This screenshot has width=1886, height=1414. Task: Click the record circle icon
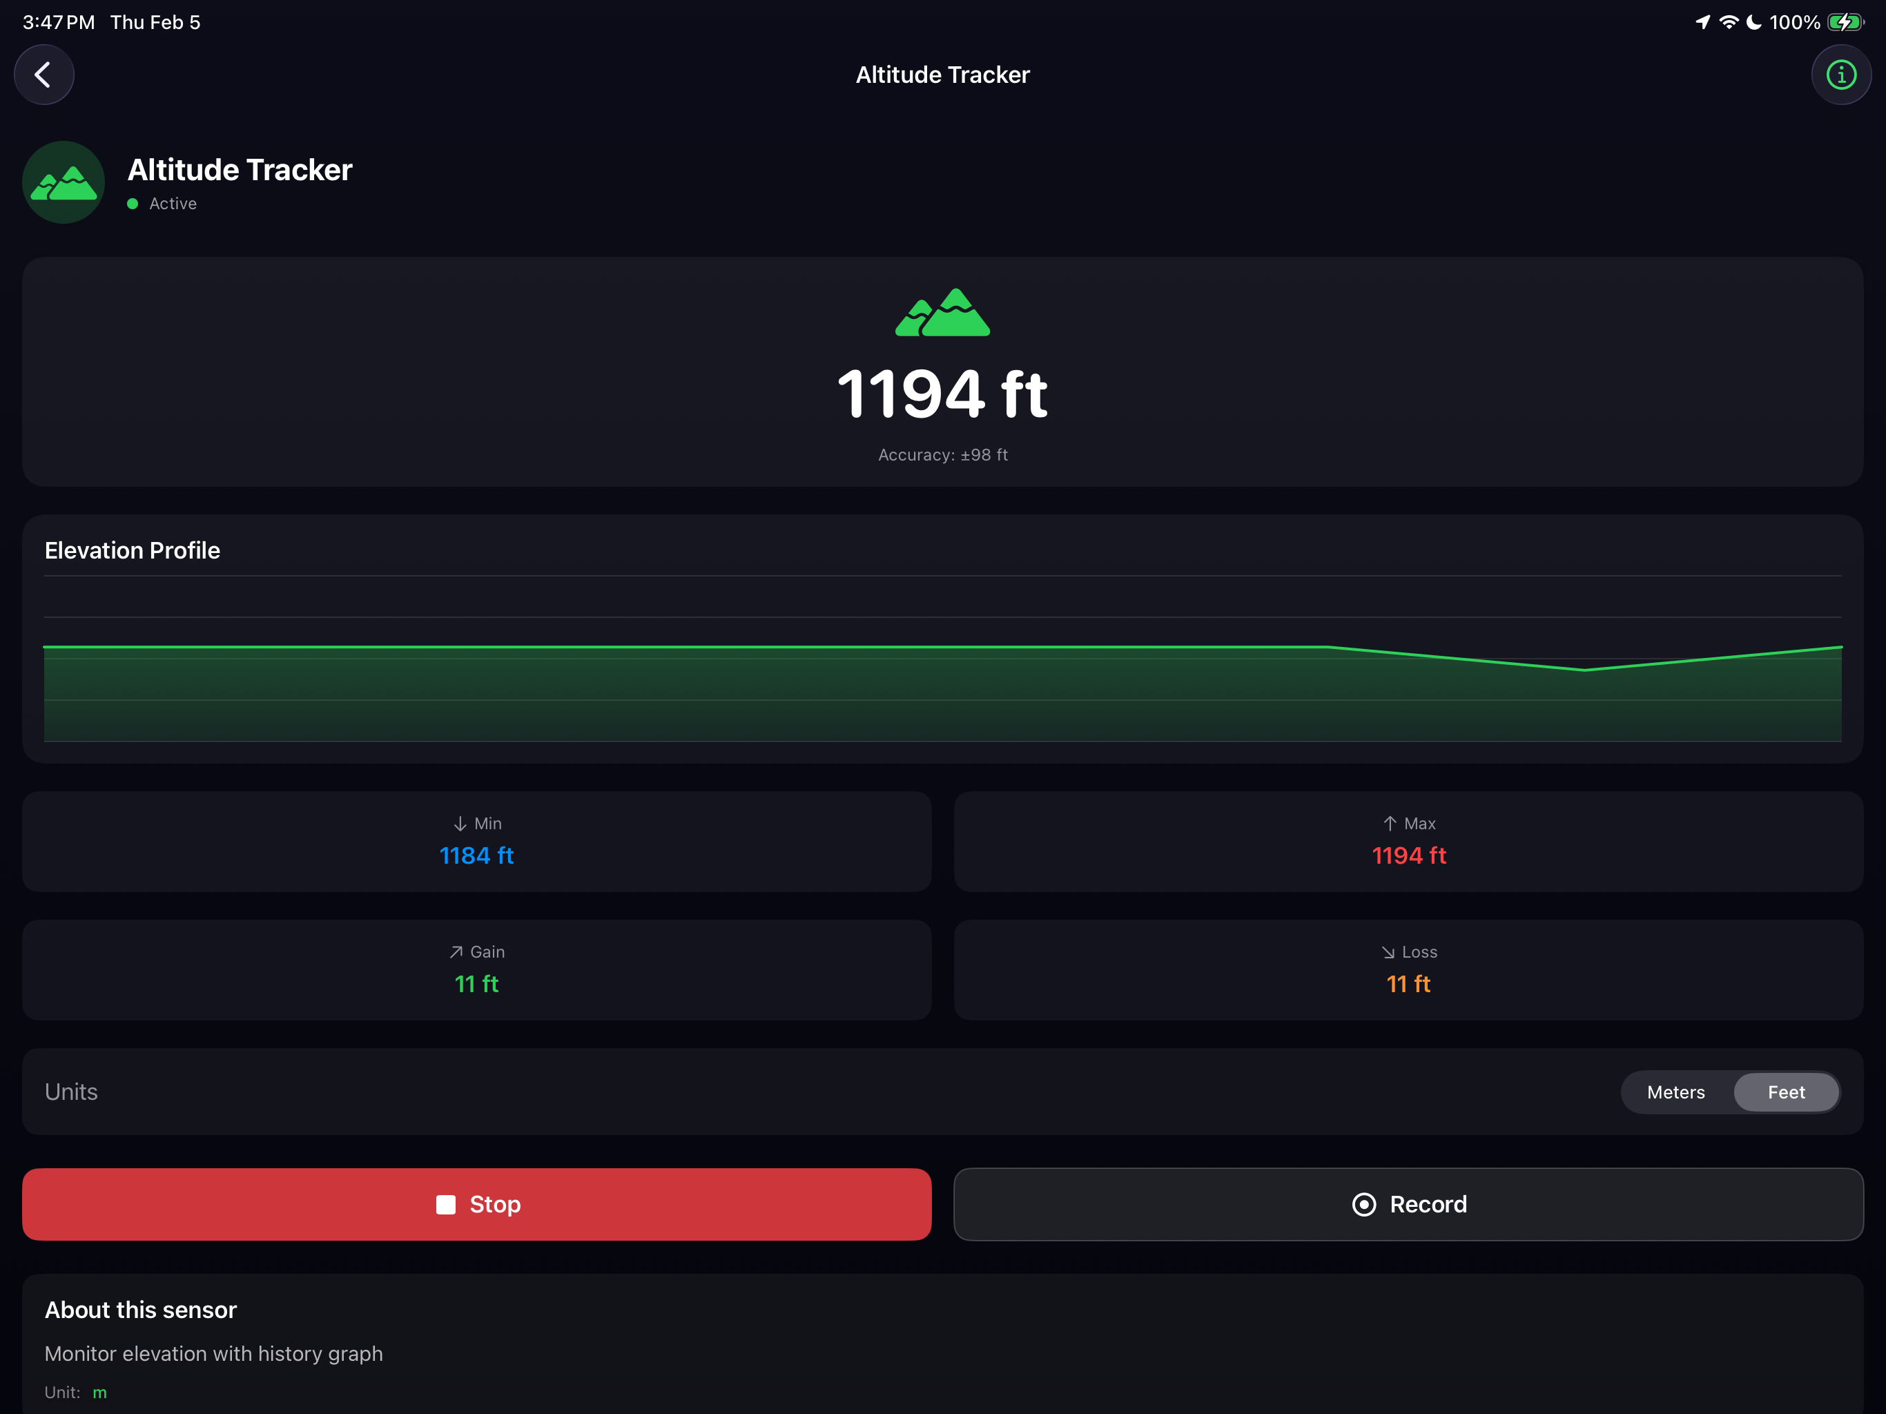pos(1364,1204)
